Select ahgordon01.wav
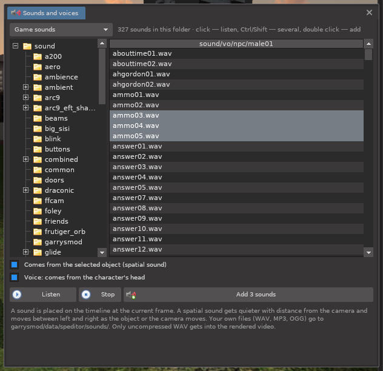 [x=236, y=74]
